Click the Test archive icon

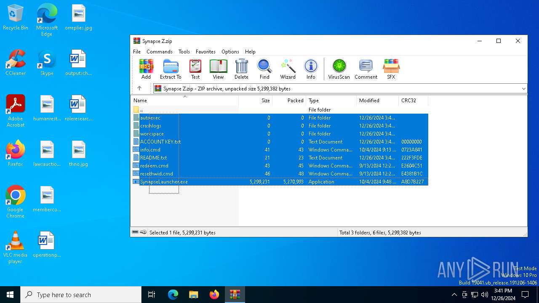[195, 69]
